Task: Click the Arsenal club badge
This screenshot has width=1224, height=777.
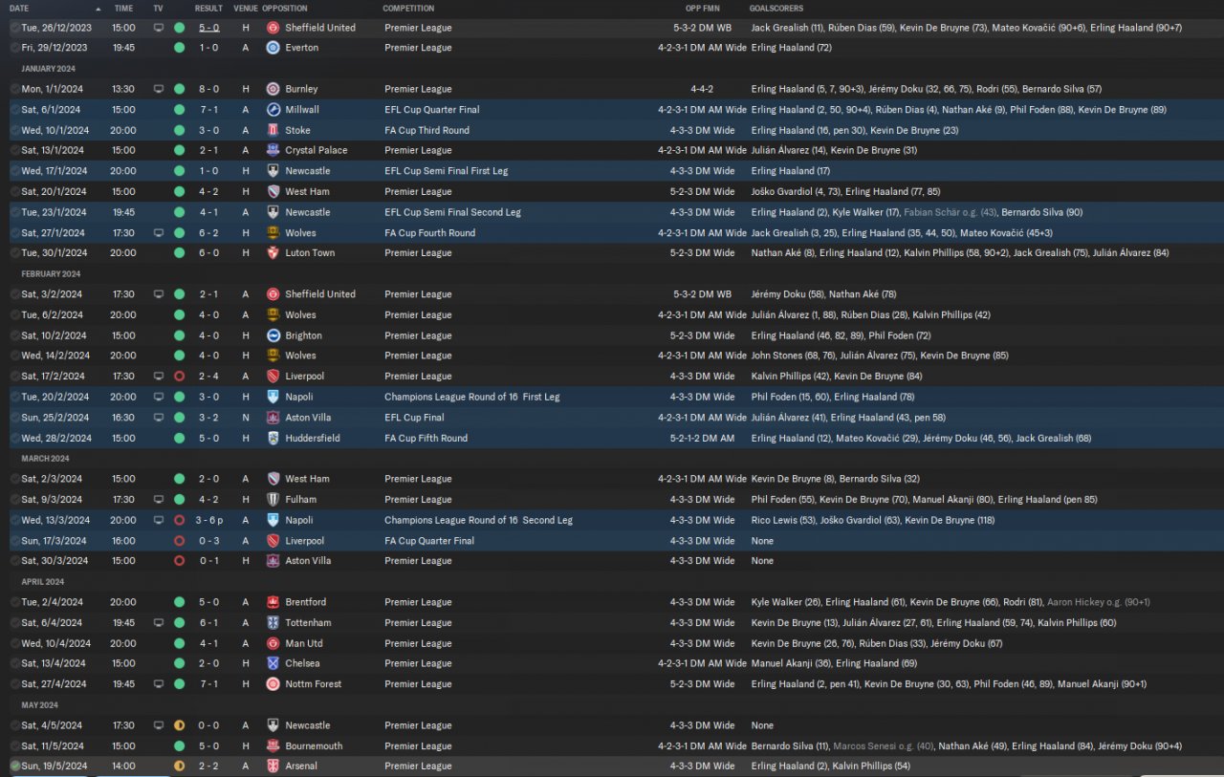Action: 273,766
